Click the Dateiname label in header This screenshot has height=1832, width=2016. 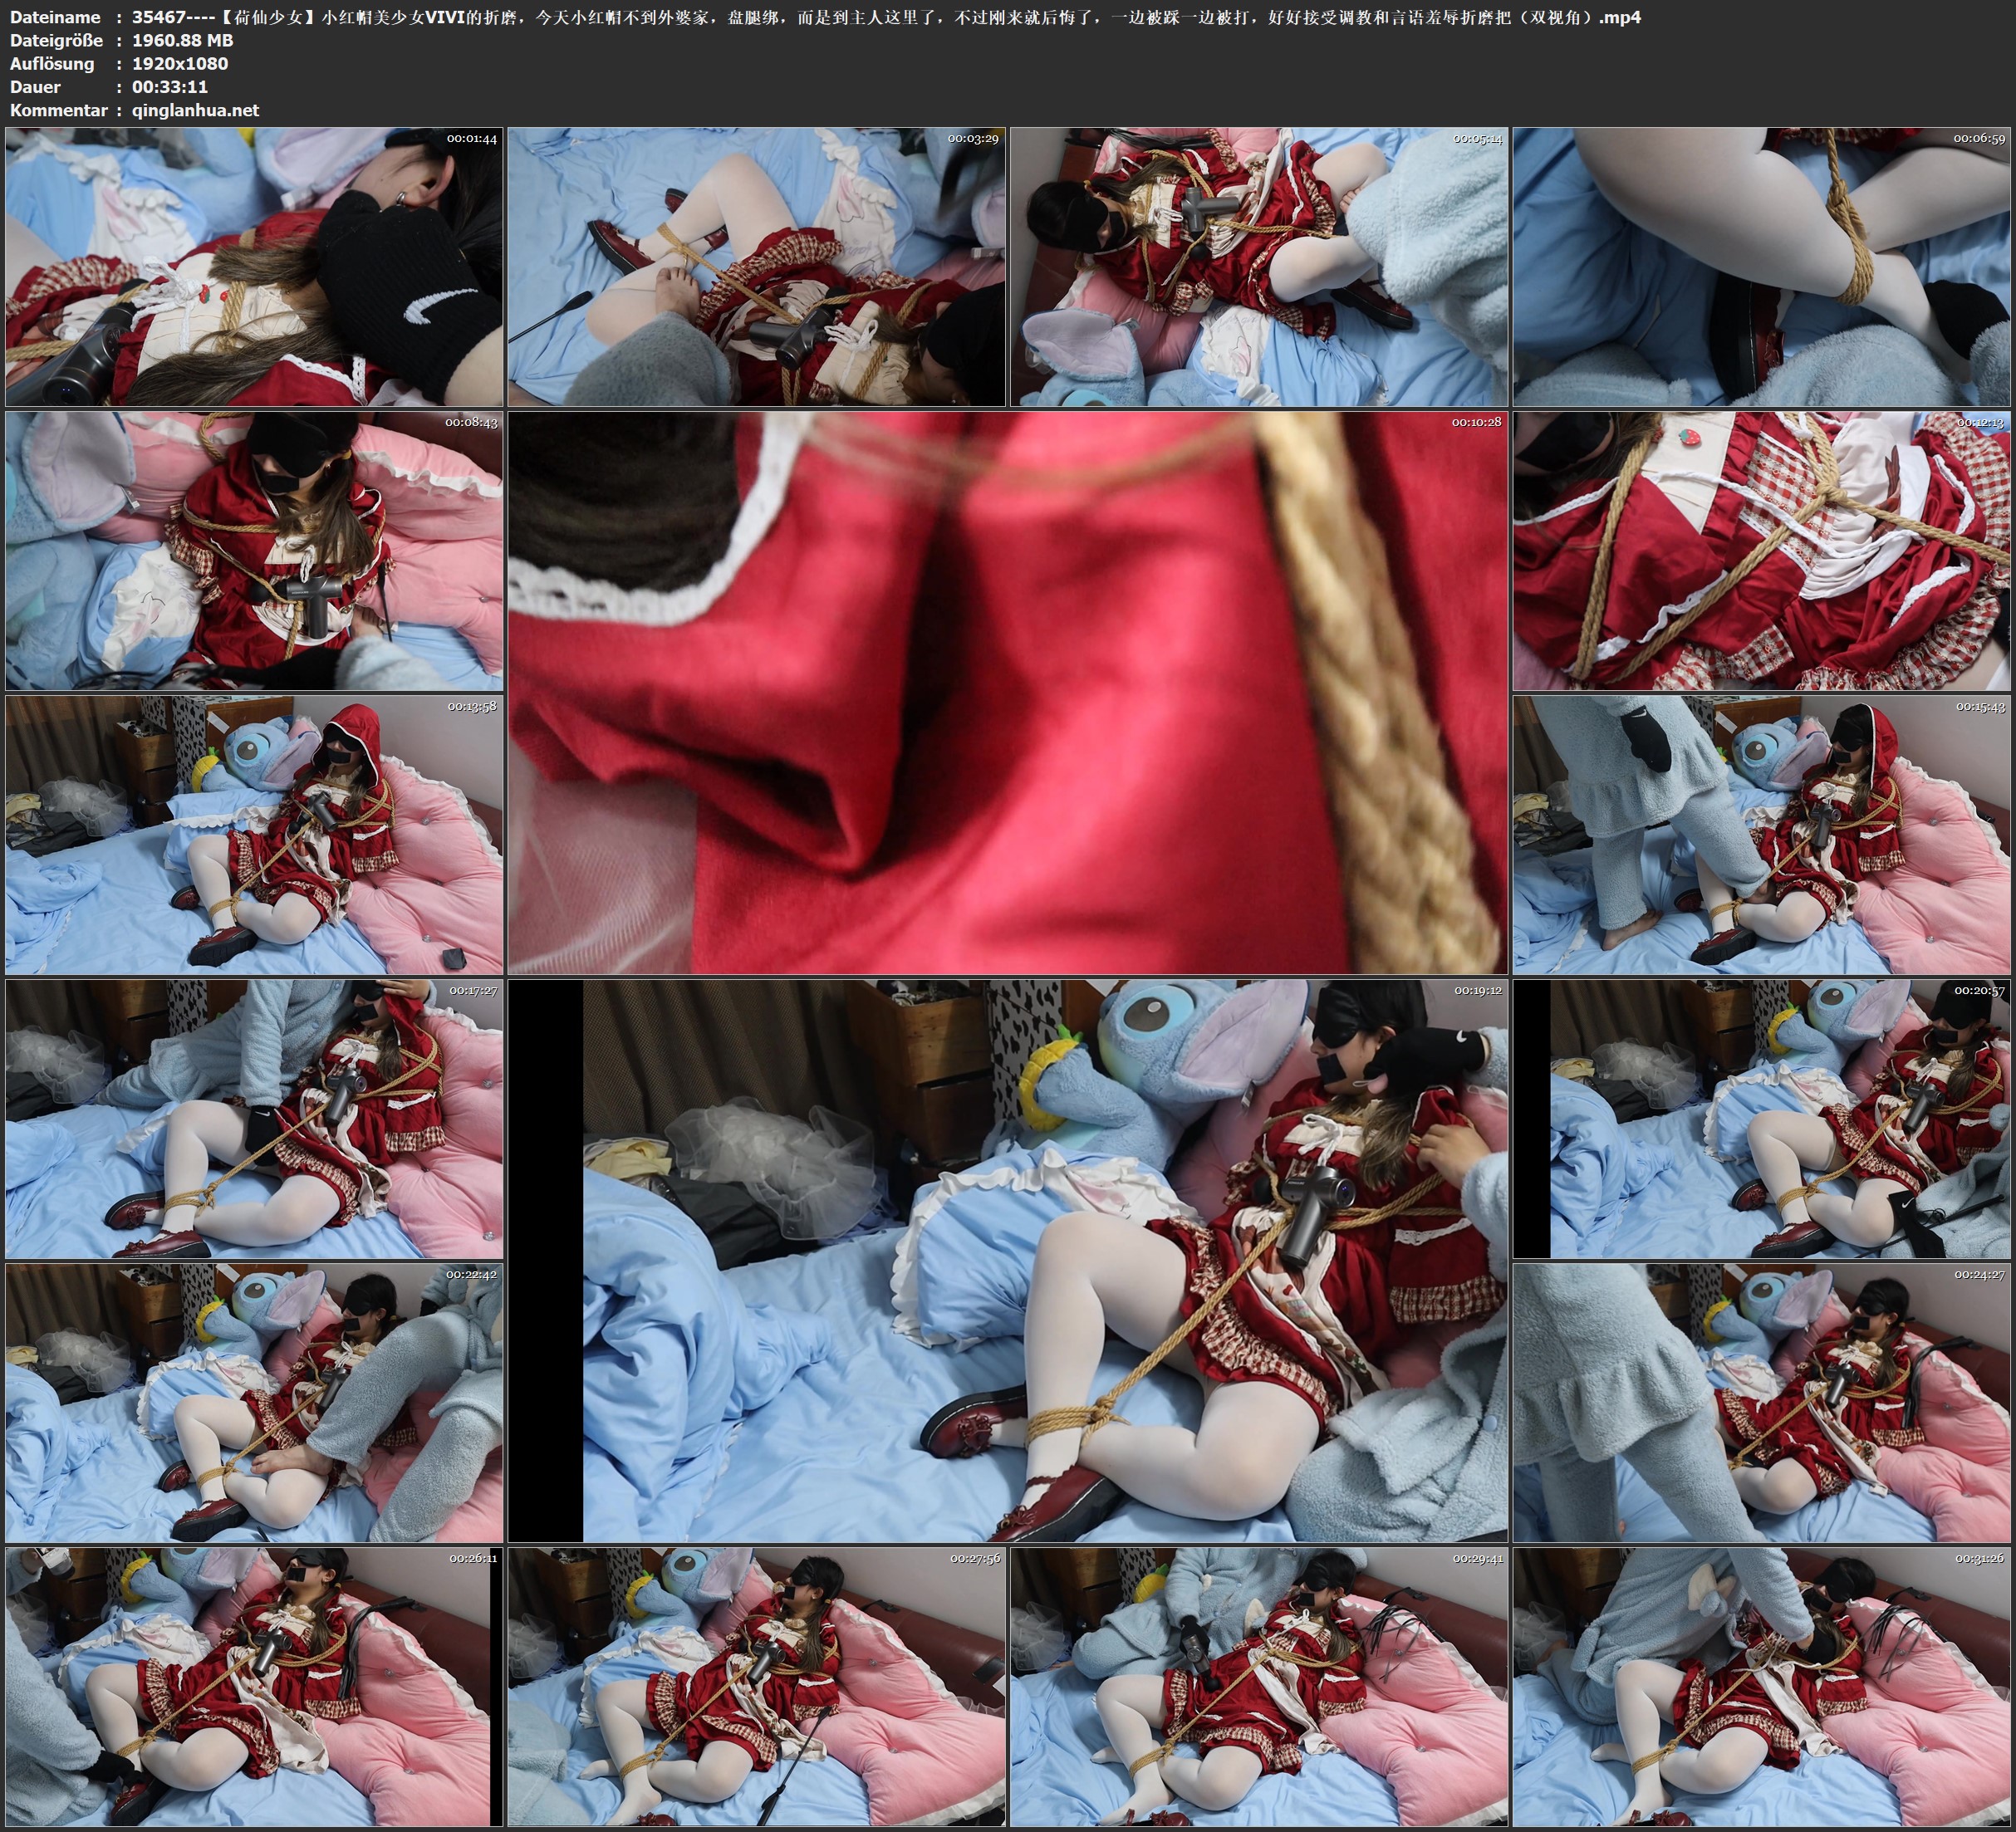tap(55, 17)
